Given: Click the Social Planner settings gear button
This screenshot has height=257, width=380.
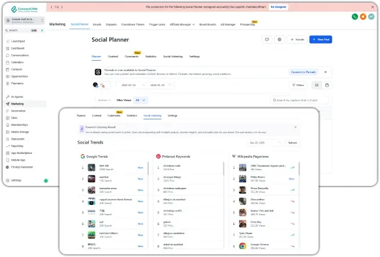Looking at the screenshot, I should pyautogui.click(x=279, y=40).
